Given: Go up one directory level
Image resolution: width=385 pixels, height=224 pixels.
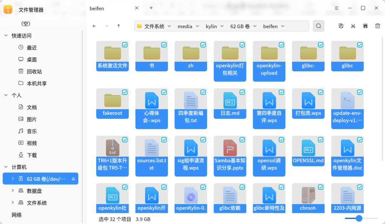Looking at the screenshot, I should click(x=119, y=26).
